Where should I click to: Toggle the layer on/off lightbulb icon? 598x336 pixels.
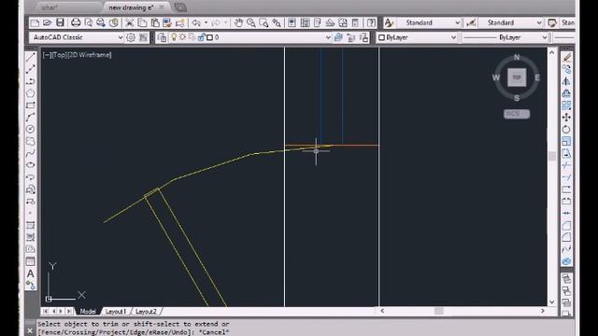tap(174, 37)
